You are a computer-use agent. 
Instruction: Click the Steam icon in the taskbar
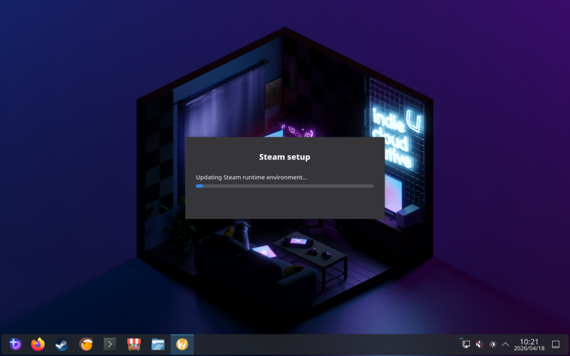tap(62, 344)
